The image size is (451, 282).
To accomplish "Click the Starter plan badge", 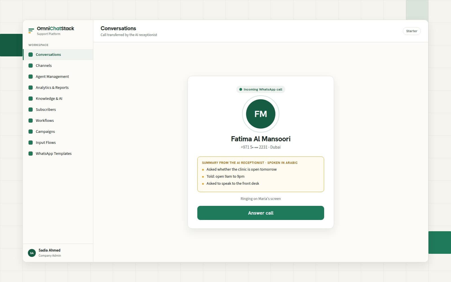I will [412, 31].
